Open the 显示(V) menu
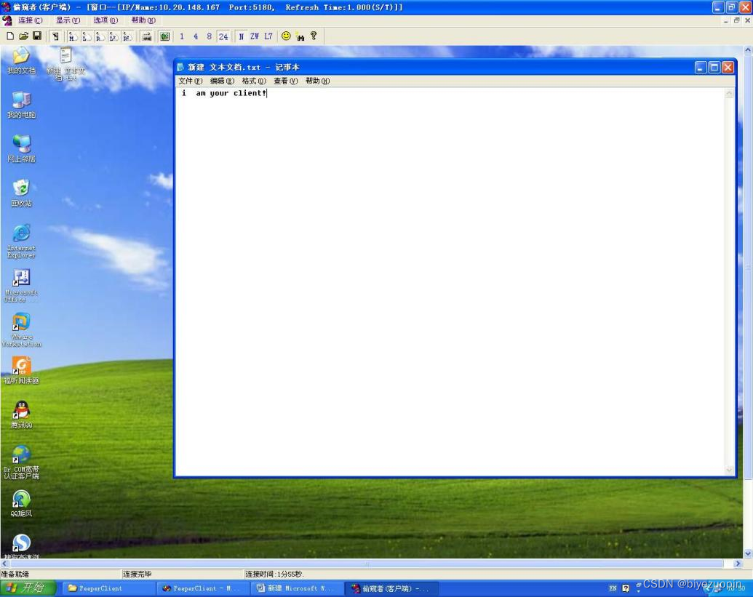Viewport: 753px width, 597px height. (x=68, y=20)
